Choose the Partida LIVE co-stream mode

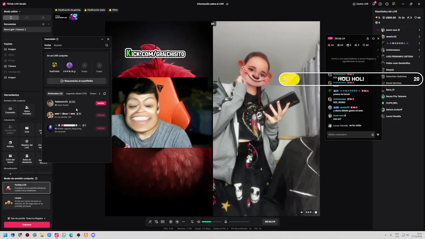[x=26, y=188]
